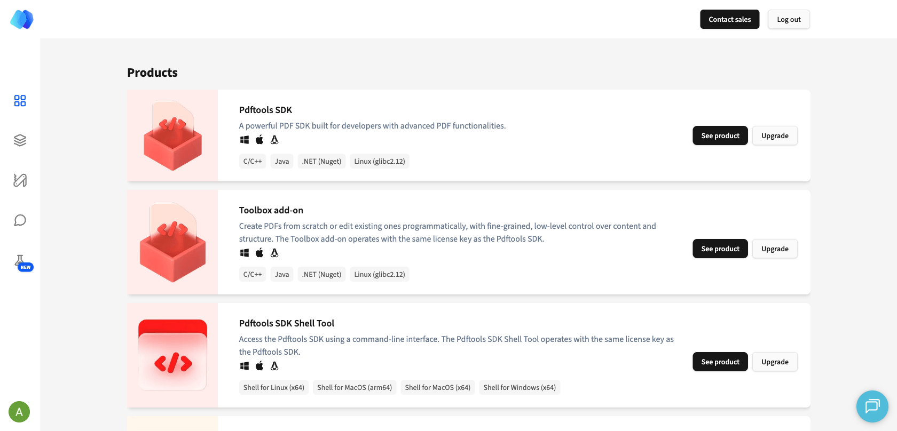897x431 pixels.
Task: Click the Toolbox add-on description paragraph
Action: (x=447, y=233)
